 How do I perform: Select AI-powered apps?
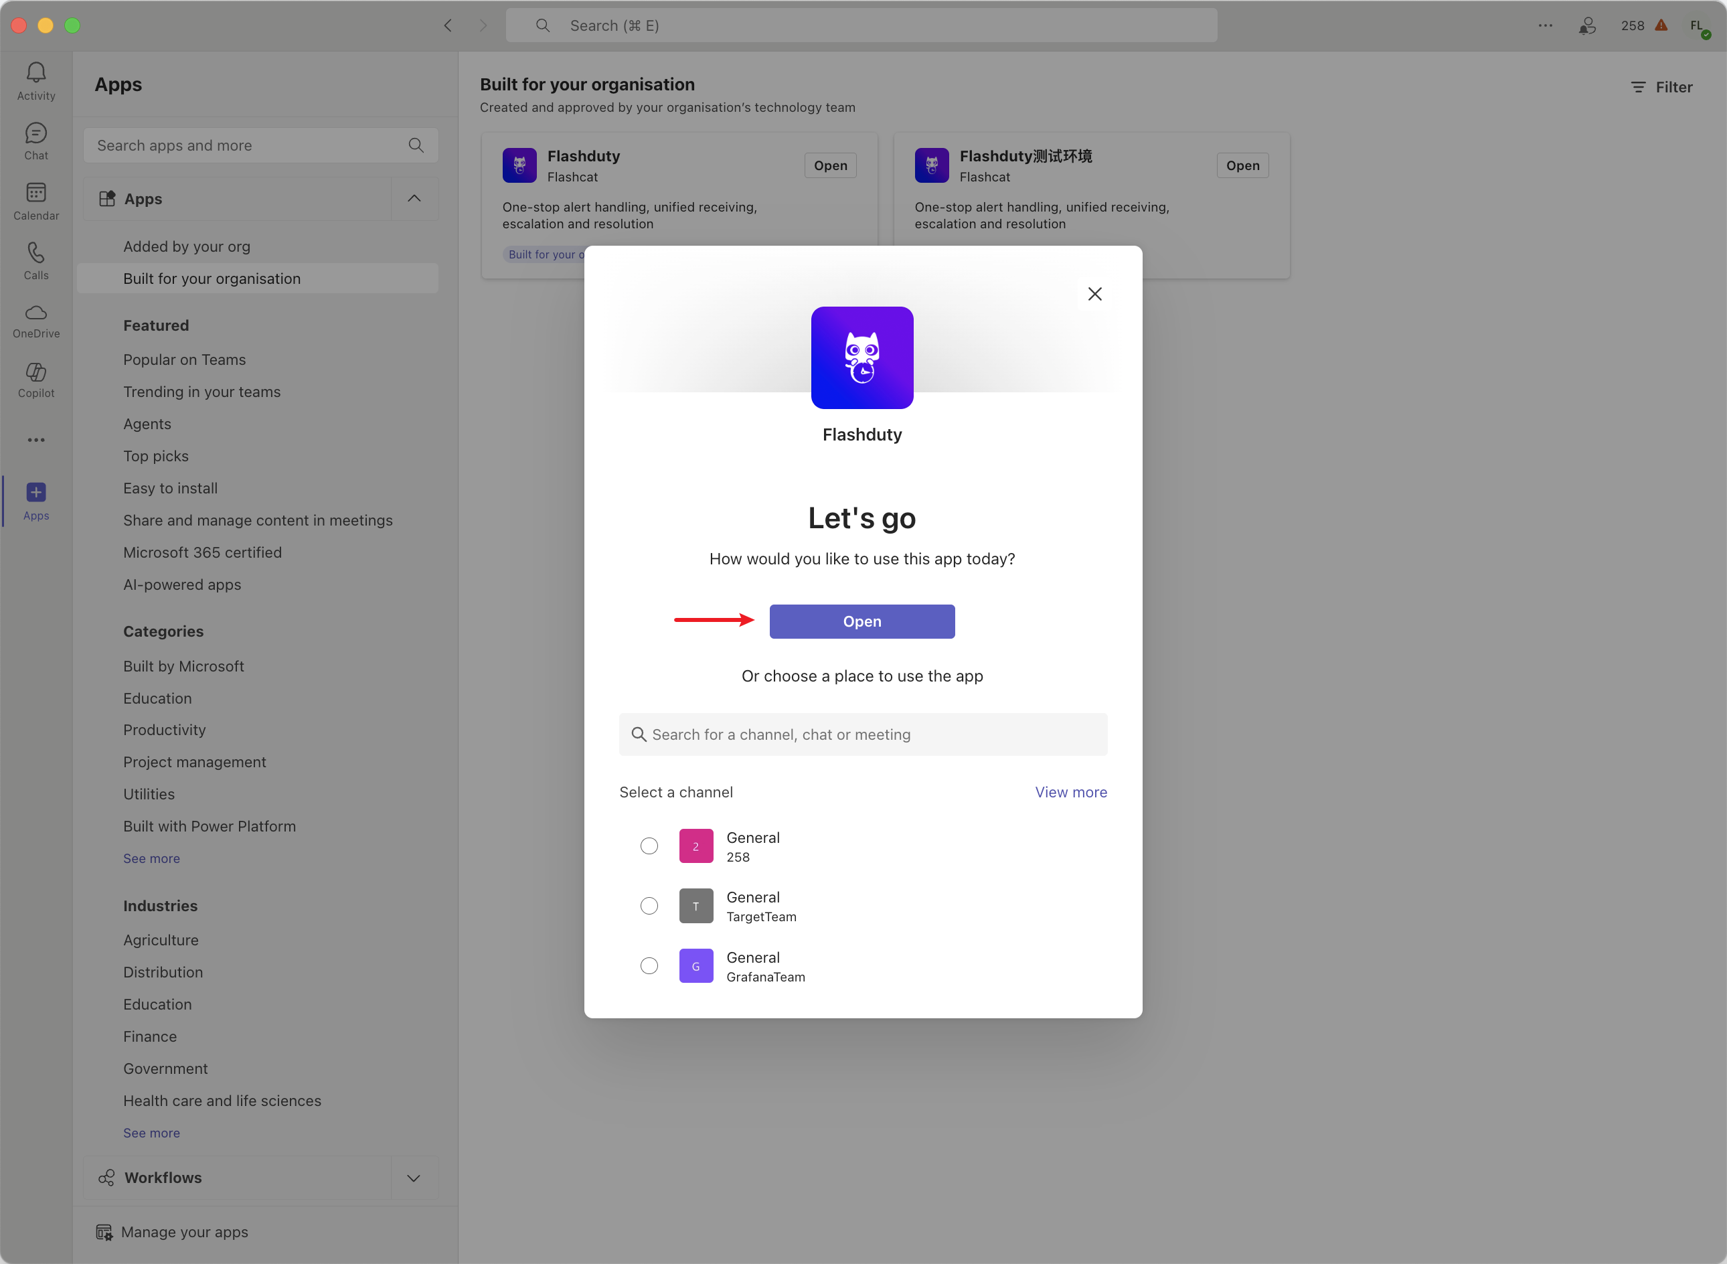(182, 584)
